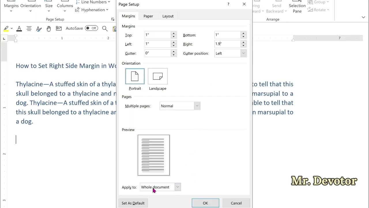This screenshot has height=208, width=369.
Task: Increase the Gutter value with up arrow
Action: click(x=174, y=51)
